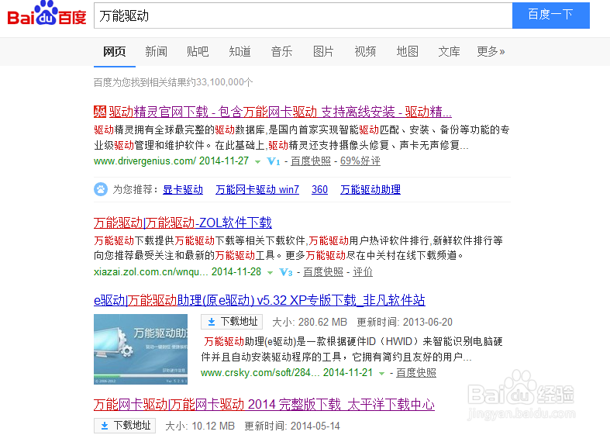Open the 文库 tab
This screenshot has height=435, width=610.
pos(449,51)
